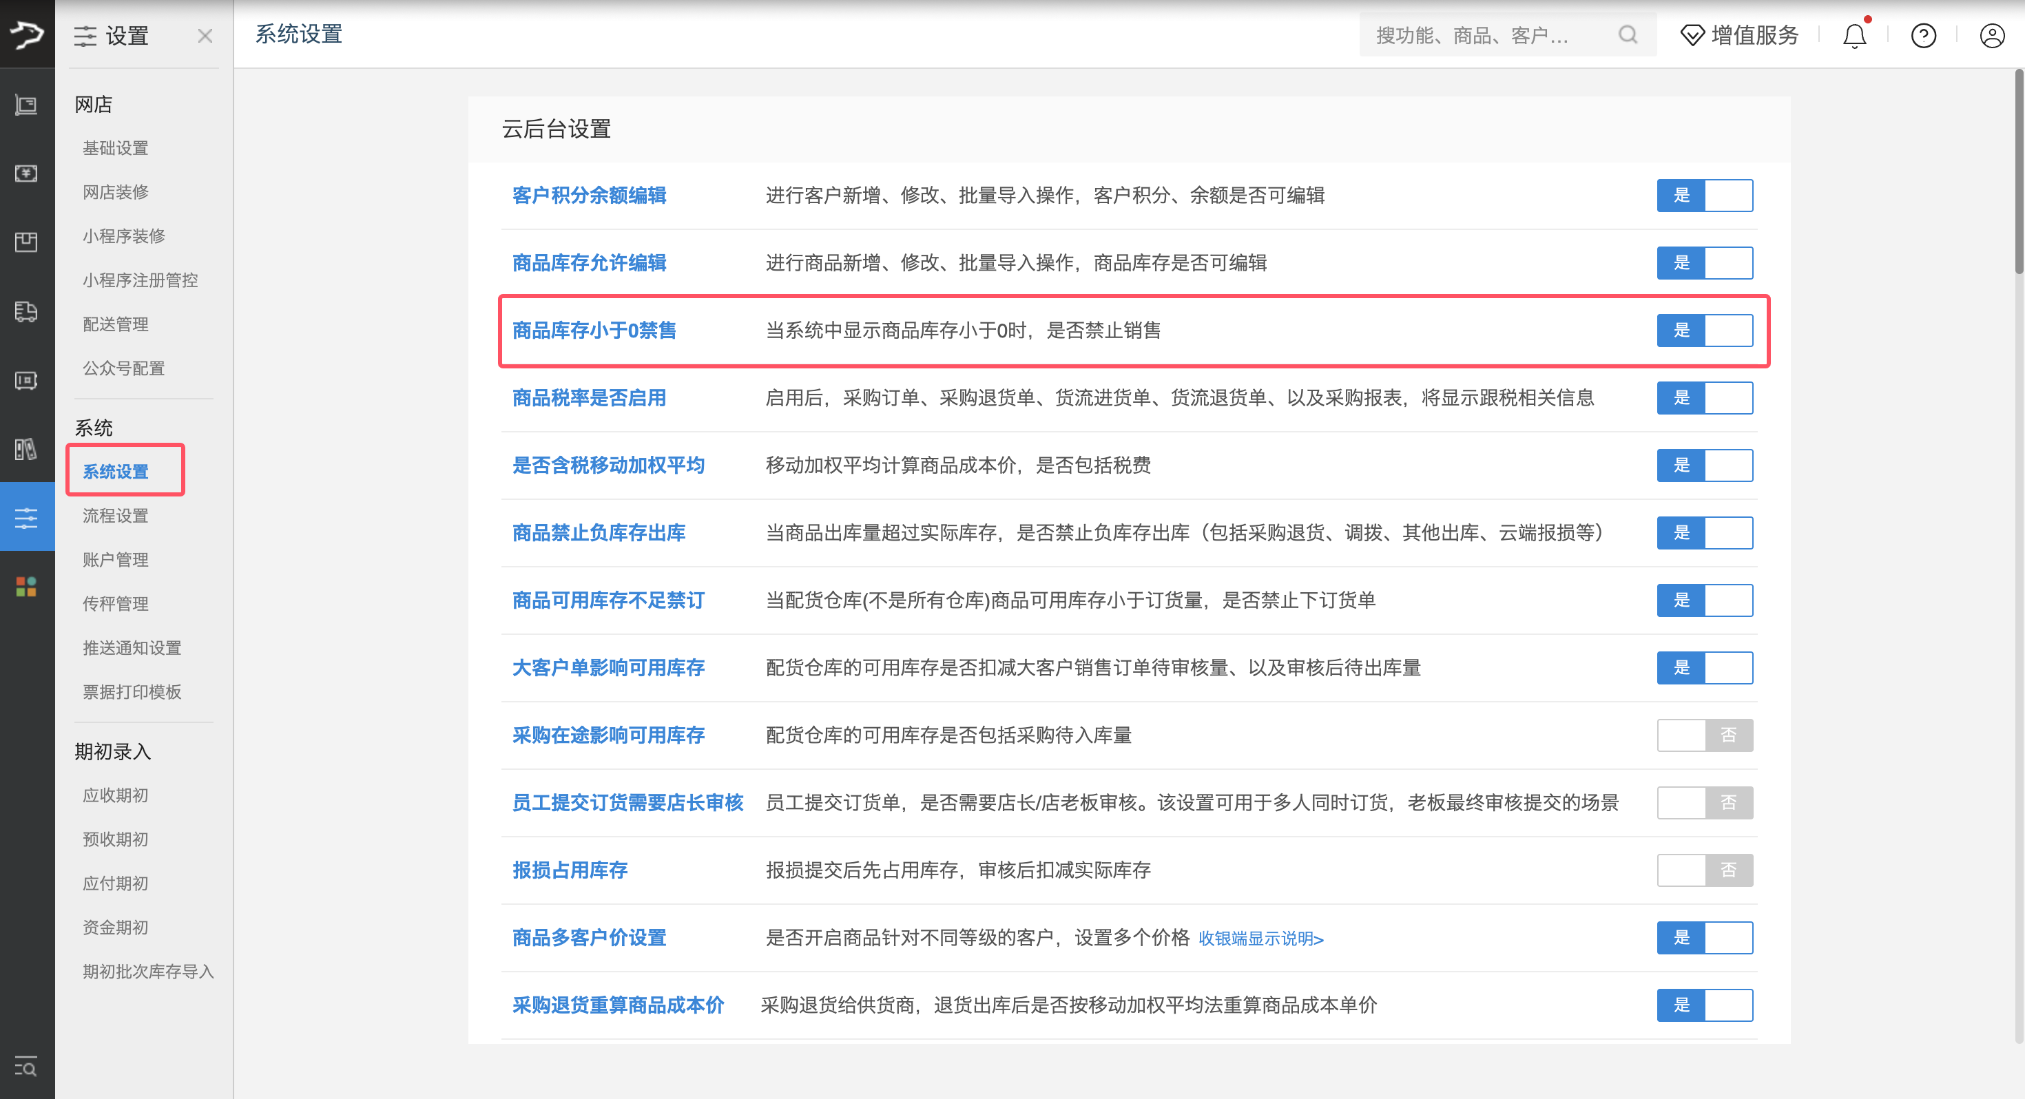Screen dimensions: 2025x1099
Task: Open 流程设置 menu item
Action: coord(116,516)
